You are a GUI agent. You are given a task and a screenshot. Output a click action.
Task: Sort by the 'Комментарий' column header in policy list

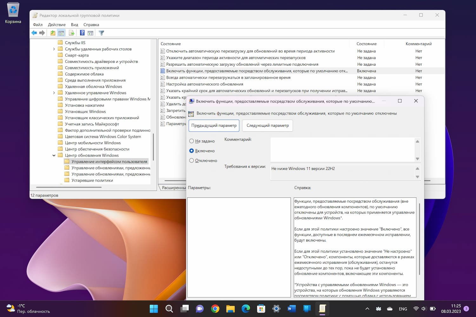419,44
